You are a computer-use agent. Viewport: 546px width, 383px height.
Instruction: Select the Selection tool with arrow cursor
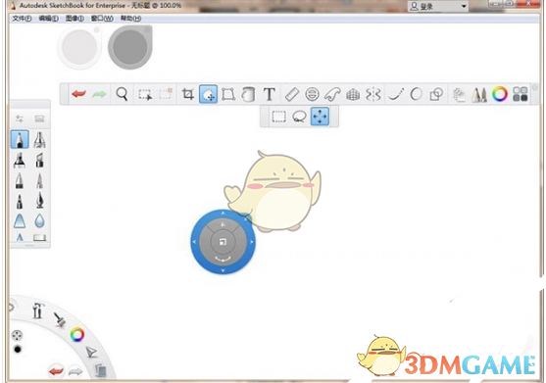point(145,94)
